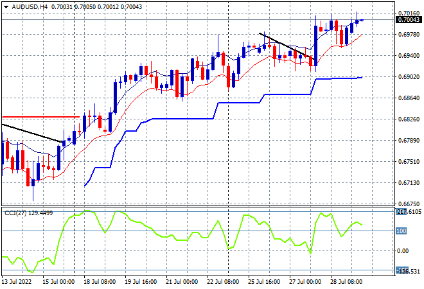
Task: Select the CCI 217.6105 scale label
Action: (x=409, y=212)
